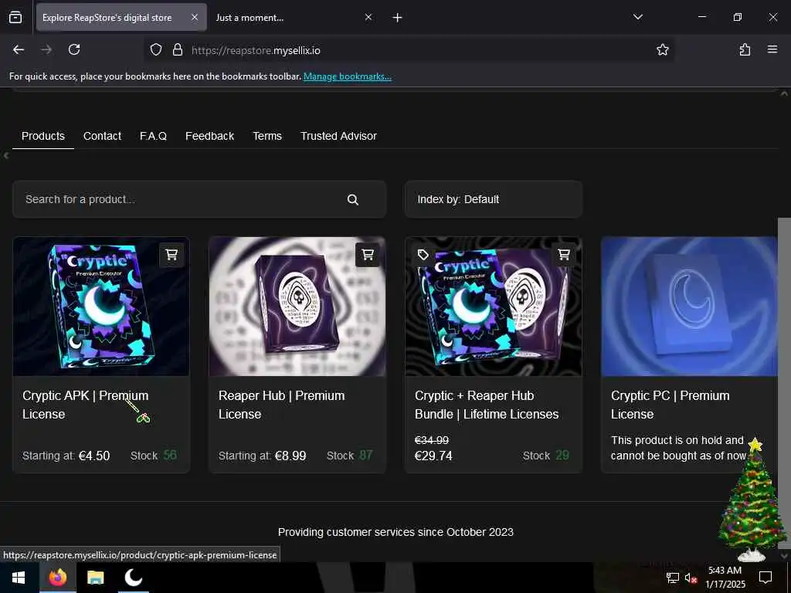The width and height of the screenshot is (791, 593).
Task: Add Reaper Hub Premium License to cart
Action: click(368, 255)
